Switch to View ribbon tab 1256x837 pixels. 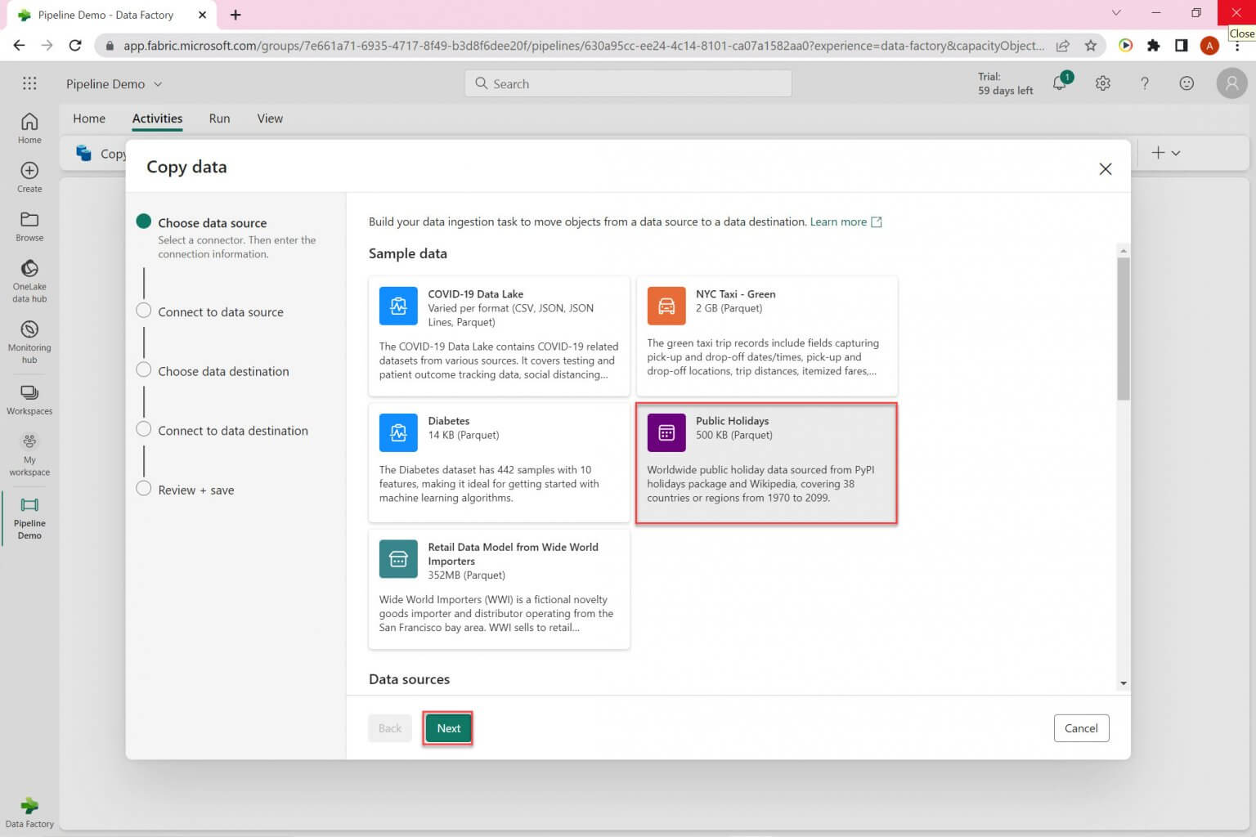coord(270,119)
